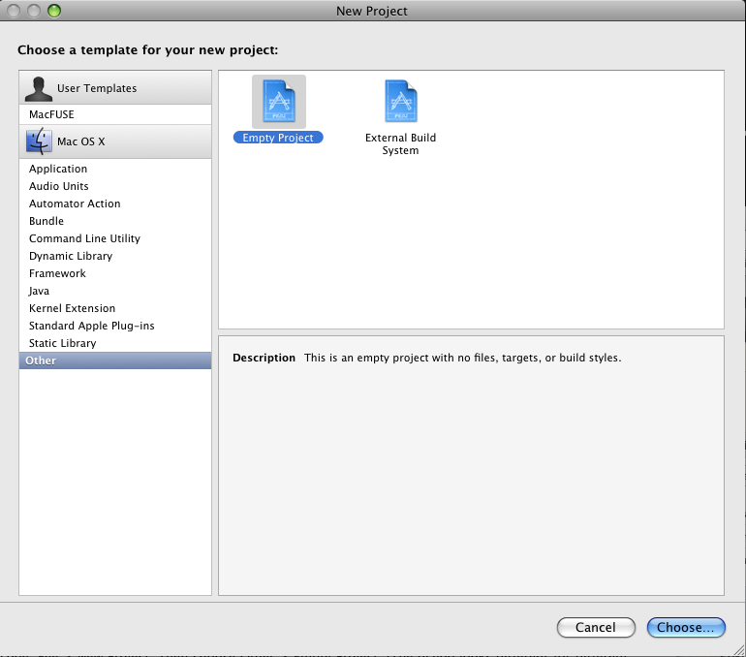Choose the Framework category
This screenshot has height=657, width=746.
click(x=57, y=273)
